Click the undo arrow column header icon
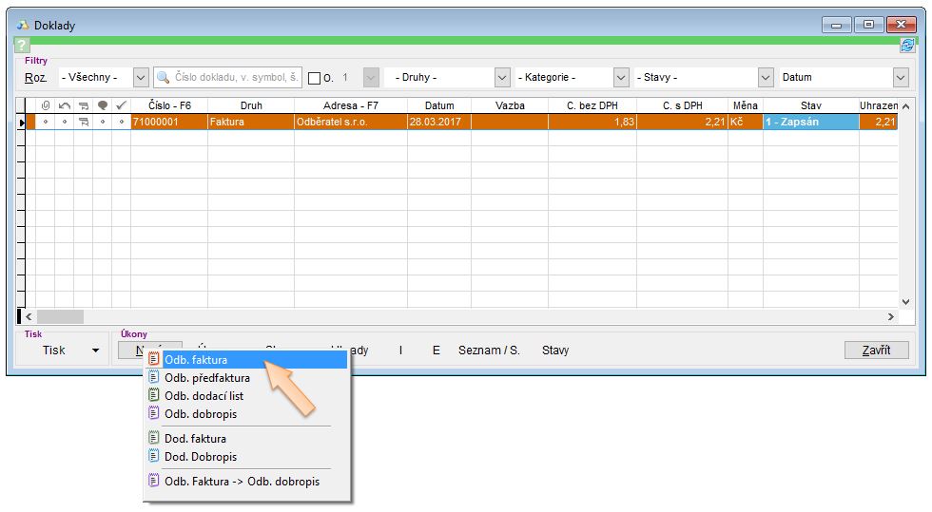Screen dimensions: 932x512 click(x=64, y=105)
